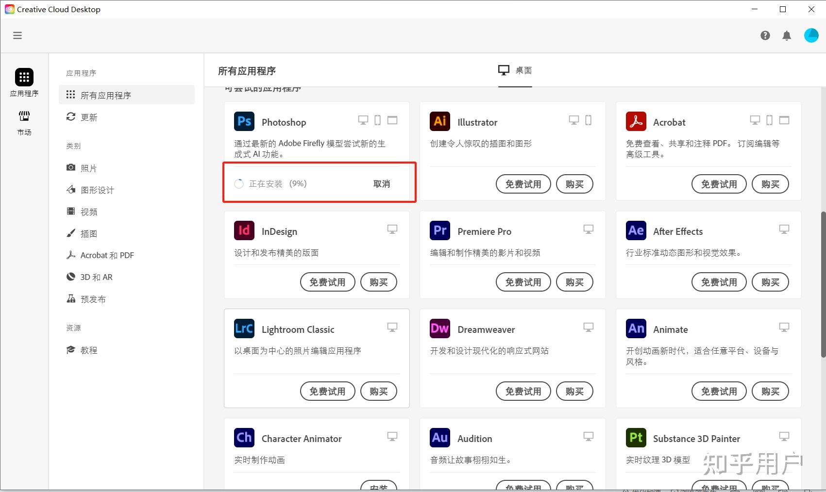Click InDesign's desktop platform icon

392,229
